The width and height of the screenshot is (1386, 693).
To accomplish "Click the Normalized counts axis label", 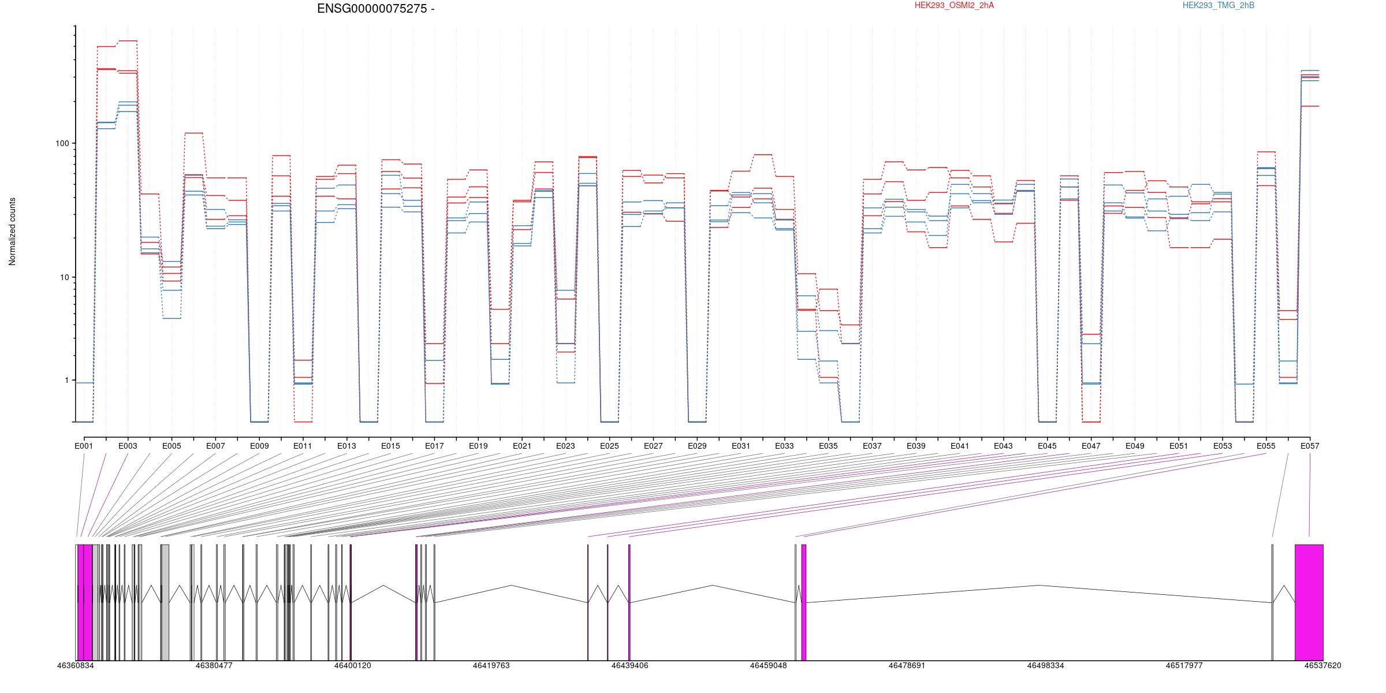I will [x=12, y=232].
